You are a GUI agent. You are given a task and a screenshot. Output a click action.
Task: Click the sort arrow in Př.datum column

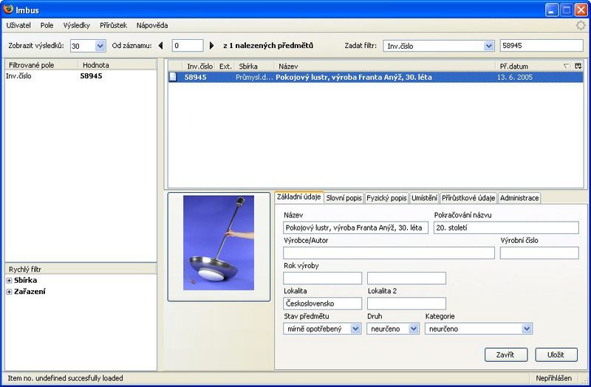click(x=566, y=66)
